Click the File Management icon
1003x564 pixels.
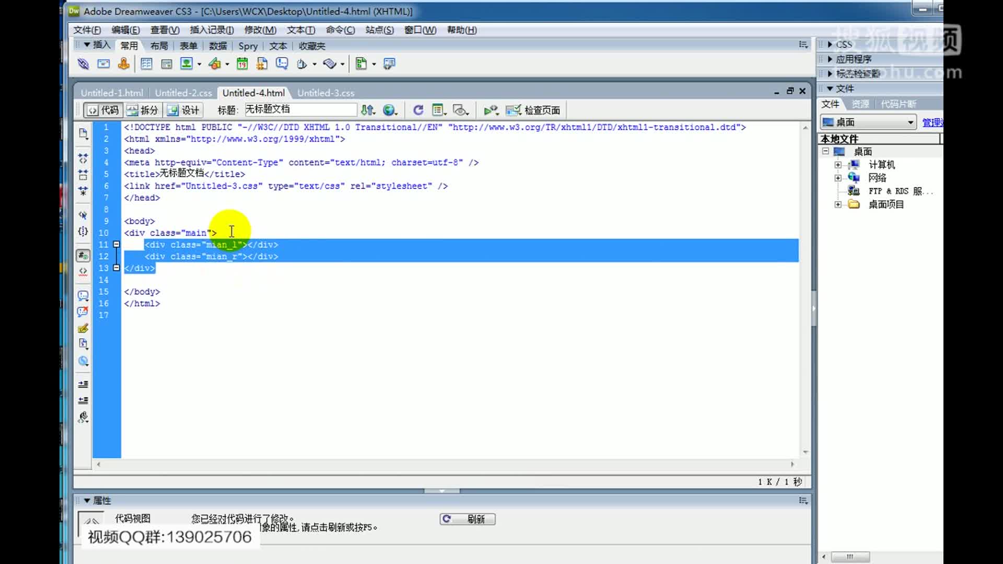point(368,110)
